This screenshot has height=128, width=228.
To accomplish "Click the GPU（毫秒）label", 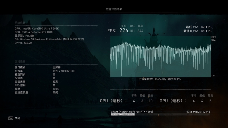I will point(173,101).
